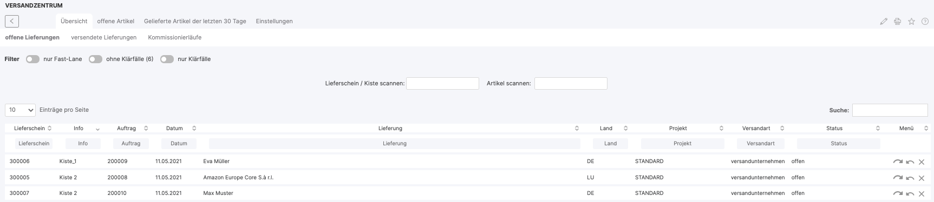Image resolution: width=934 pixels, height=202 pixels.
Task: Click the Lieferschein / Kiste scannen field
Action: coord(442,83)
